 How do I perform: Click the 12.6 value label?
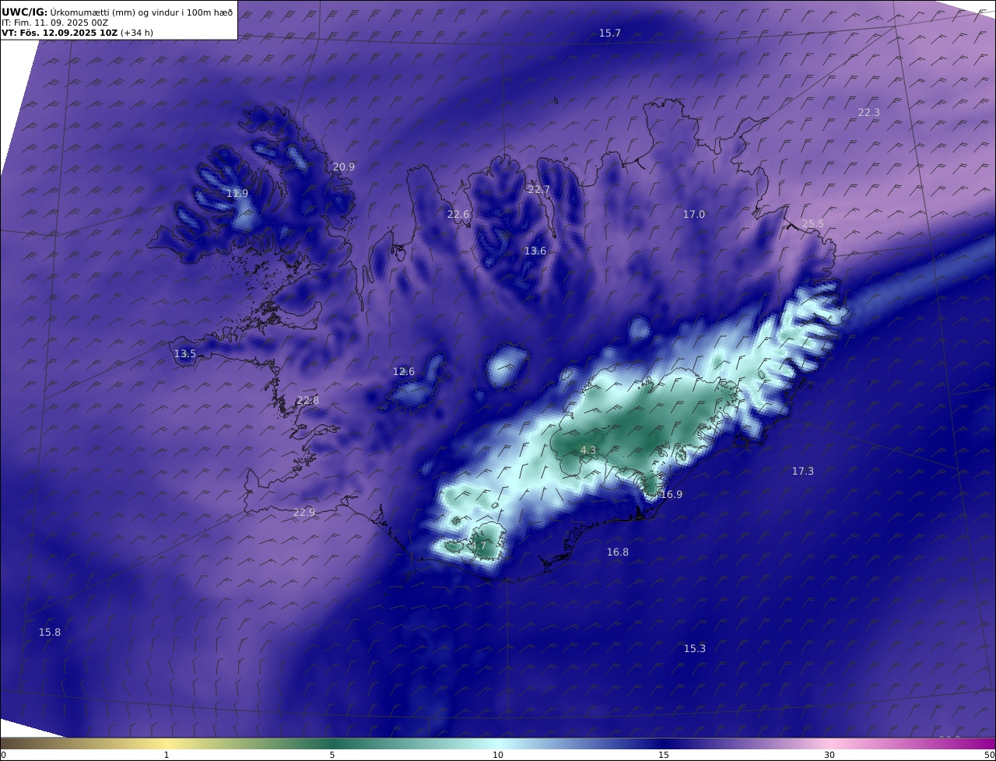[403, 371]
